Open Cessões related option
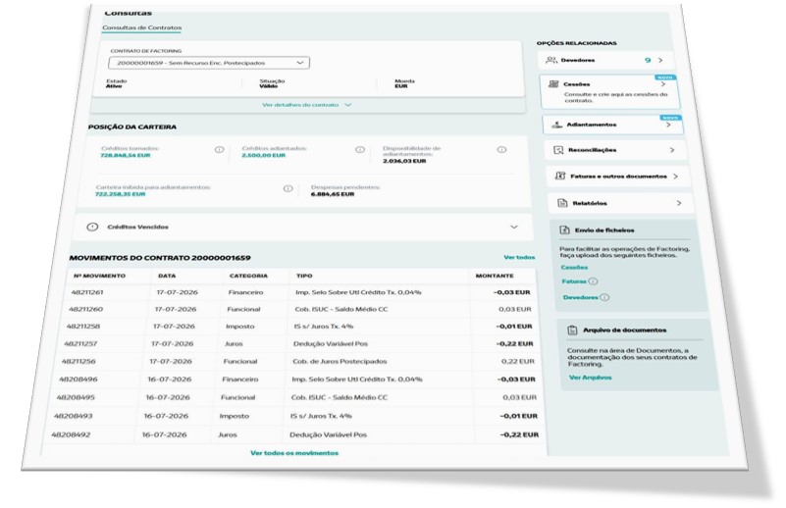The height and width of the screenshot is (508, 786). [x=609, y=91]
